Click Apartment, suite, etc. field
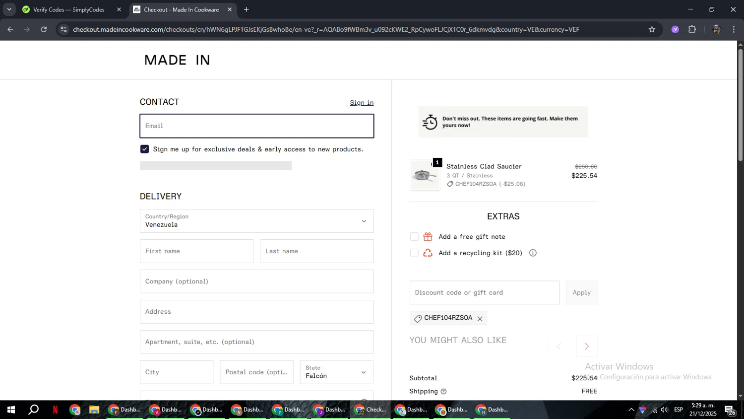Image resolution: width=744 pixels, height=419 pixels. click(257, 342)
